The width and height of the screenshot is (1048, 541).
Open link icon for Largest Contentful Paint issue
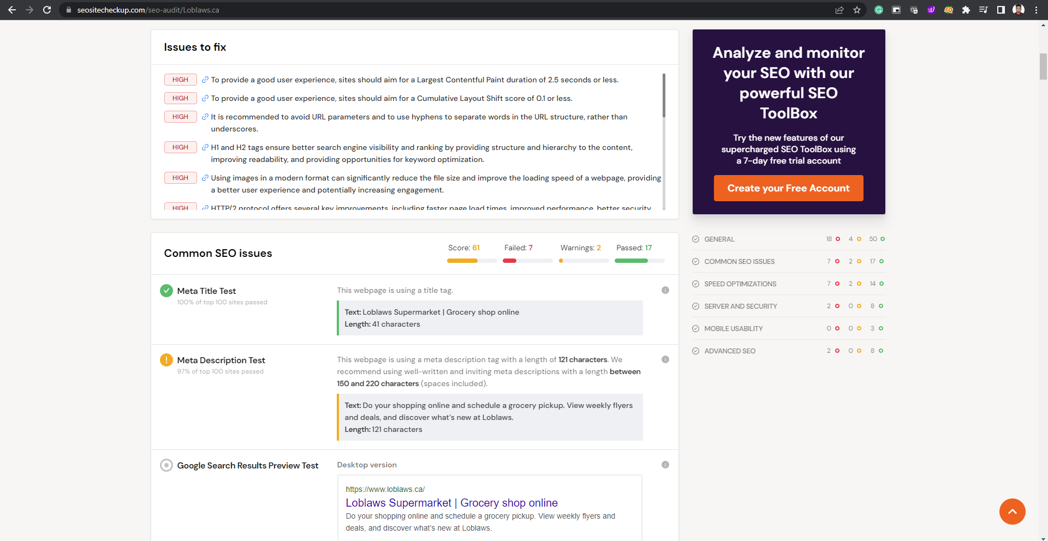coord(205,80)
